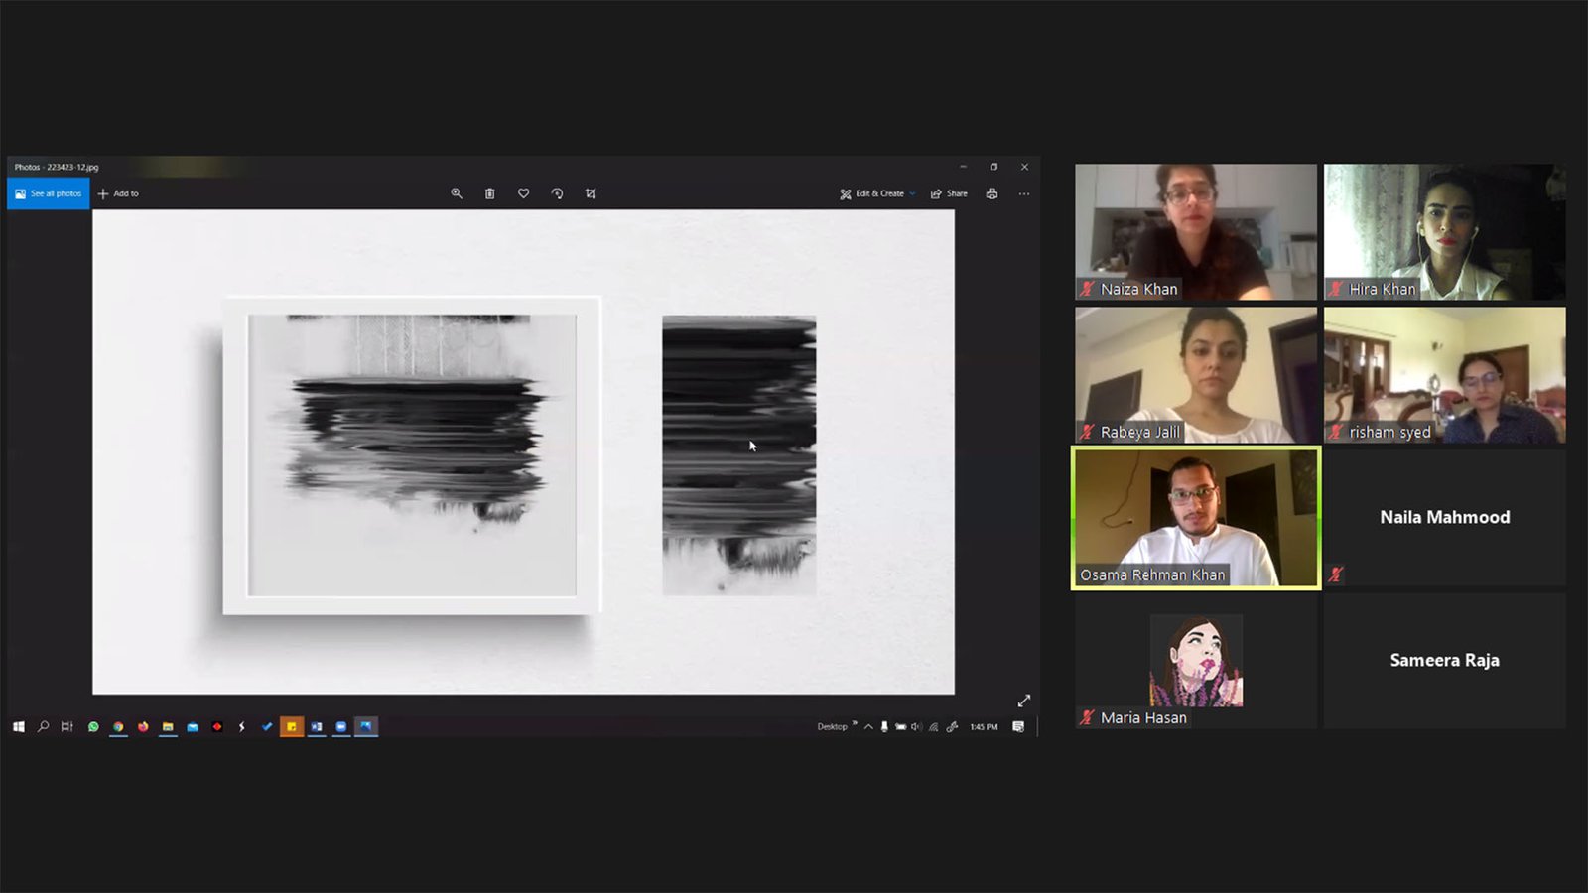Viewport: 1588px width, 893px height.
Task: Open the notification center icon
Action: [1018, 727]
